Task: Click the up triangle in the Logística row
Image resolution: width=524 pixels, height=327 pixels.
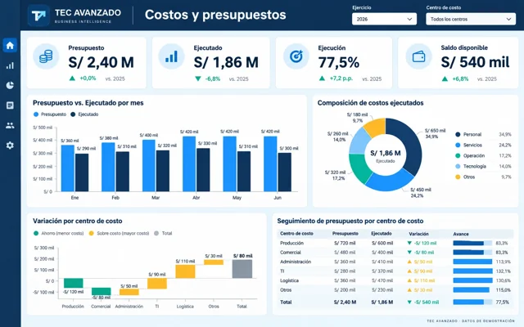Action: click(409, 280)
